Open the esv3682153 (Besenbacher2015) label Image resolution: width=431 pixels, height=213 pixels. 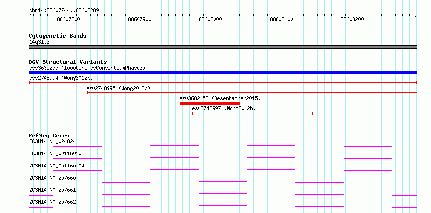220,98
